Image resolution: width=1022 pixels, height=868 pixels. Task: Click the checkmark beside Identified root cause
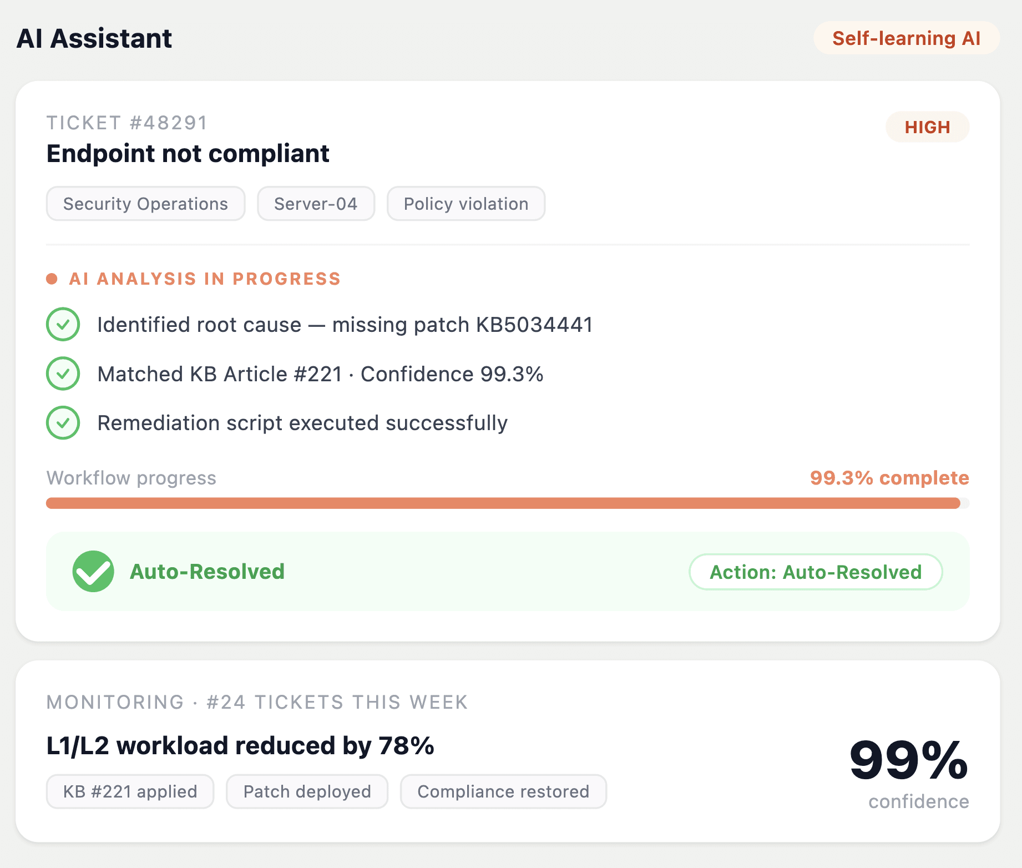(x=63, y=324)
